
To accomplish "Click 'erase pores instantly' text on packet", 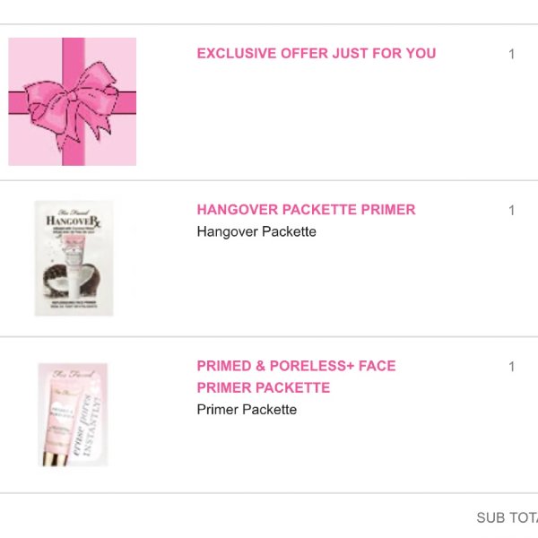I will pos(89,425).
